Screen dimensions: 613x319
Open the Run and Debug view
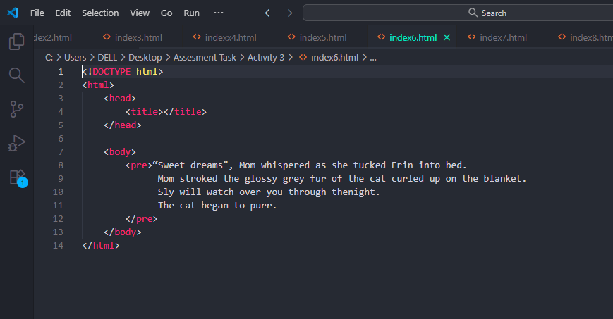coord(16,143)
